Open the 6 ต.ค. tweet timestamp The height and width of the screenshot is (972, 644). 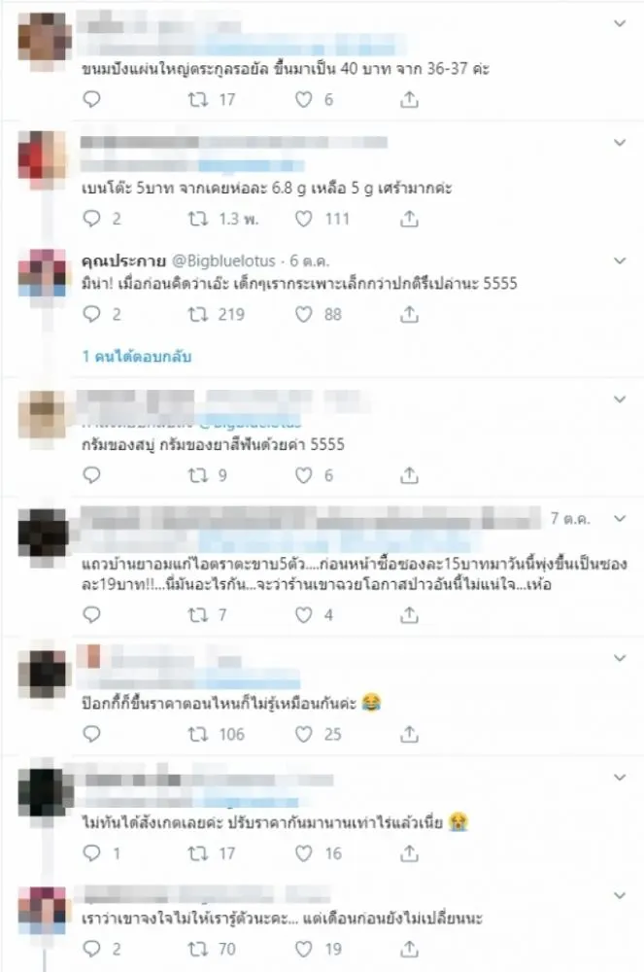click(310, 260)
